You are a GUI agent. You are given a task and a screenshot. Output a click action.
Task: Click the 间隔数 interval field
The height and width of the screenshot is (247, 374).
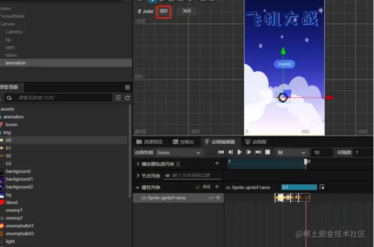(363, 152)
